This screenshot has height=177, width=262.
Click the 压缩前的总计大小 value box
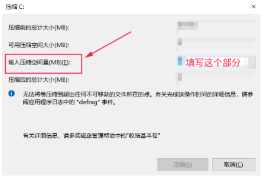point(216,27)
